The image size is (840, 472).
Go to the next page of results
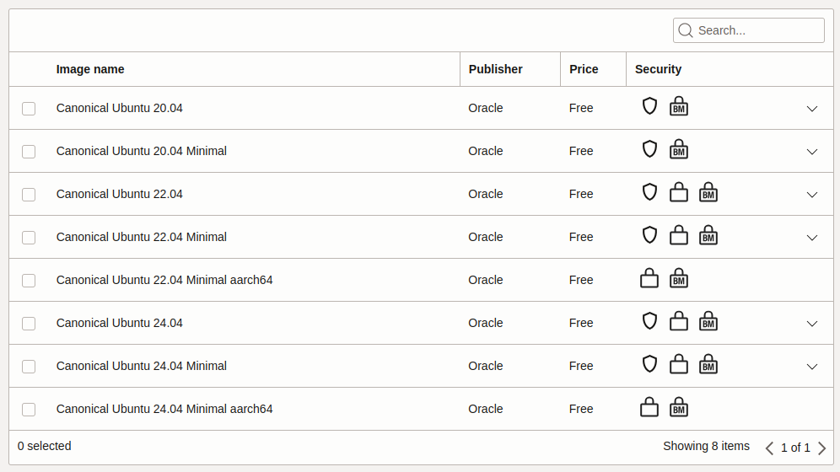(821, 448)
